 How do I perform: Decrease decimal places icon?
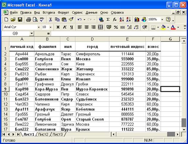click(x=136, y=27)
